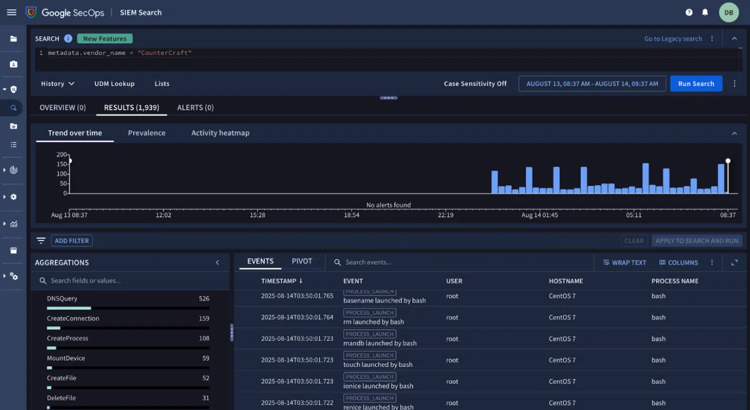
Task: Open the Columns chooser
Action: [x=678, y=263]
